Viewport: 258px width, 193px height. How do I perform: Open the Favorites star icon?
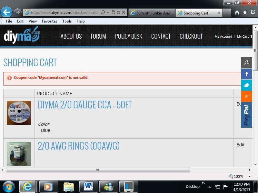coord(245,13)
